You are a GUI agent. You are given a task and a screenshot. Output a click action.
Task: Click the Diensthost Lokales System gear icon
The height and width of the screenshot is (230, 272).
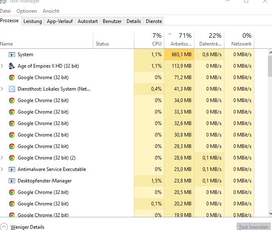(x=12, y=89)
